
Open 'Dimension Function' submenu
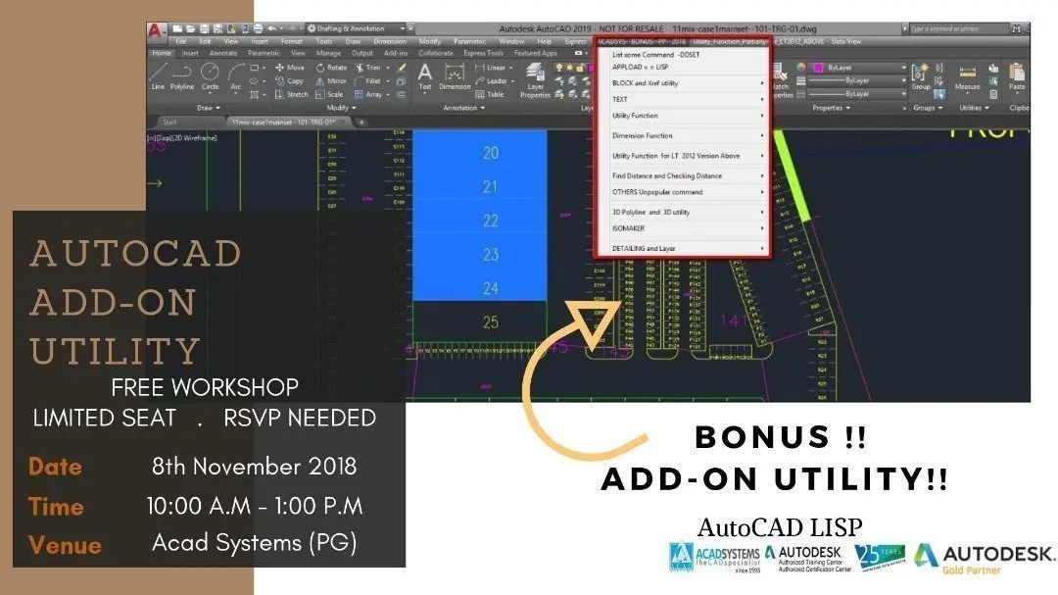click(683, 135)
